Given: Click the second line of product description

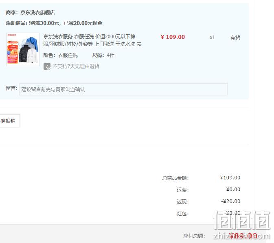Looking at the screenshot, I should coord(92,44).
